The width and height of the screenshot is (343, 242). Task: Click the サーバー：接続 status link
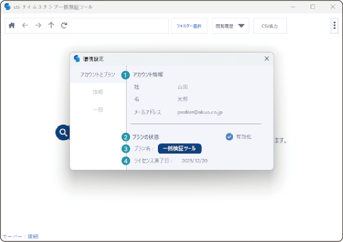click(20, 237)
